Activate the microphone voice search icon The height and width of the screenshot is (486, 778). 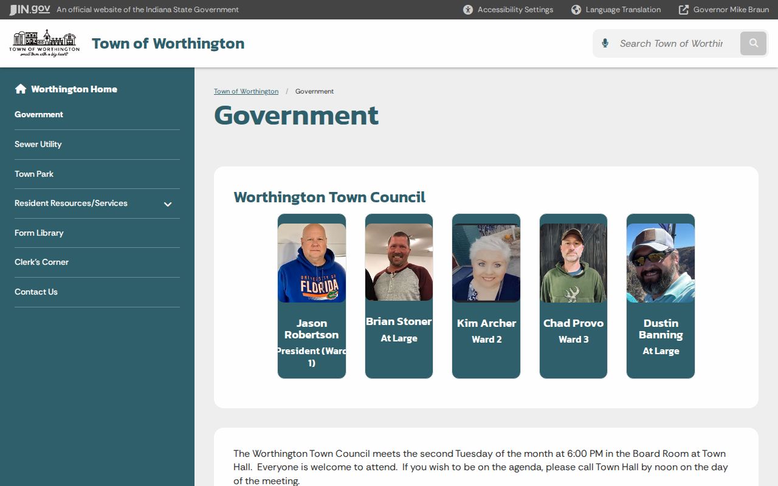point(605,43)
